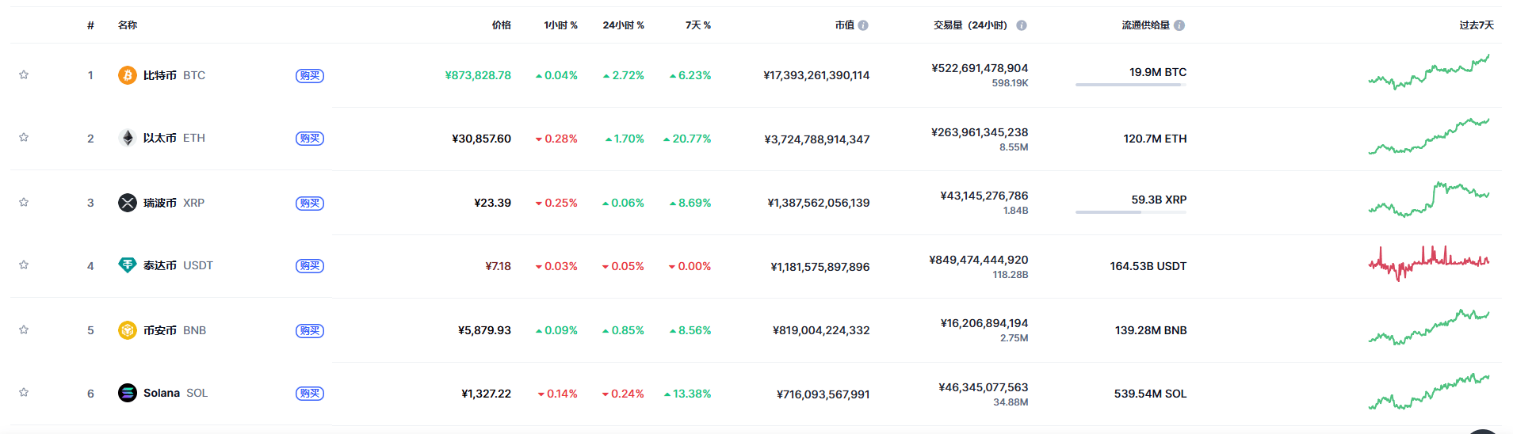Open the 比特币 BTC name link
The width and height of the screenshot is (1513, 434).
tap(174, 75)
